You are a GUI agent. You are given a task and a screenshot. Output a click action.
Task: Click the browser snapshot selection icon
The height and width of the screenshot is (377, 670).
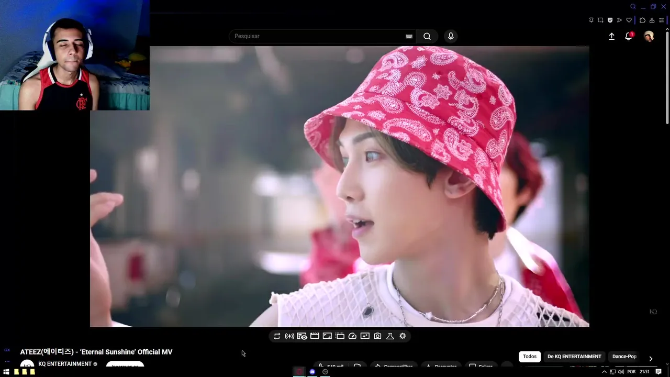click(600, 20)
